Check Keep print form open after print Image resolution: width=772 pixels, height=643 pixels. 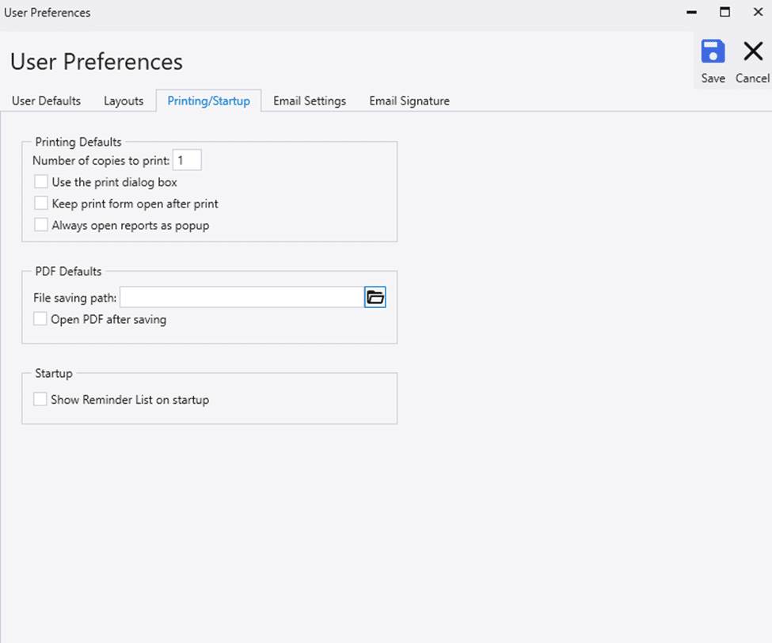41,204
